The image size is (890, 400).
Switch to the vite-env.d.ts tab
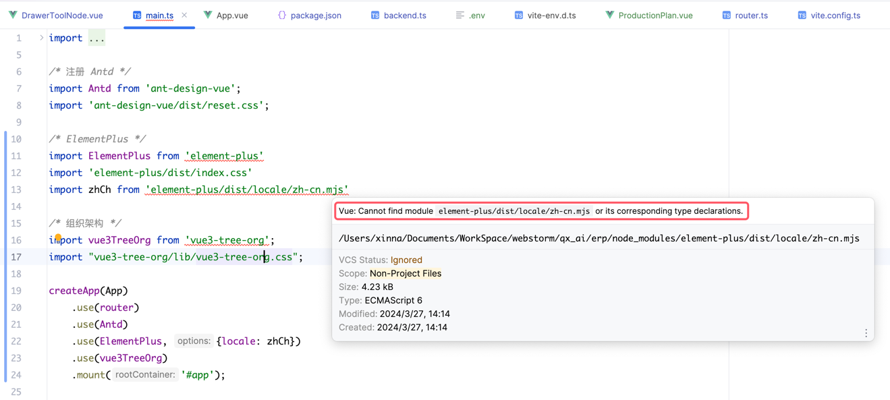545,15
